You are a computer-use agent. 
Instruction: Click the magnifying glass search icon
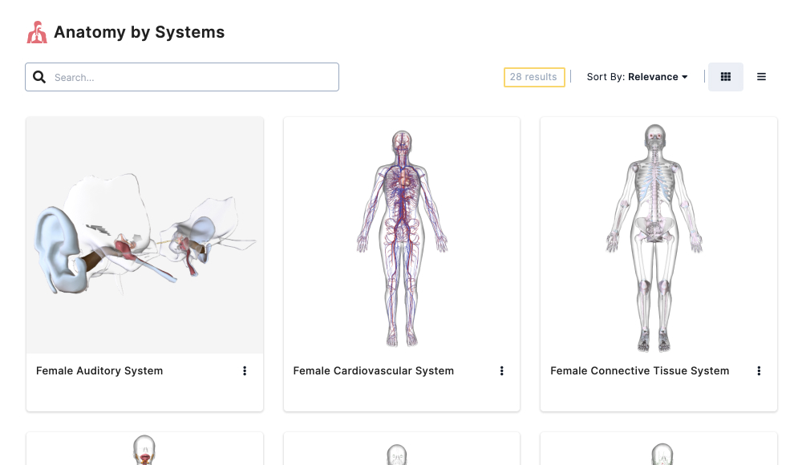(39, 77)
